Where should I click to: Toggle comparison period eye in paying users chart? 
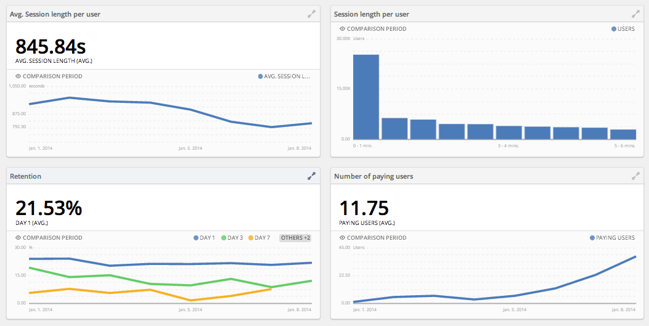[x=343, y=238]
